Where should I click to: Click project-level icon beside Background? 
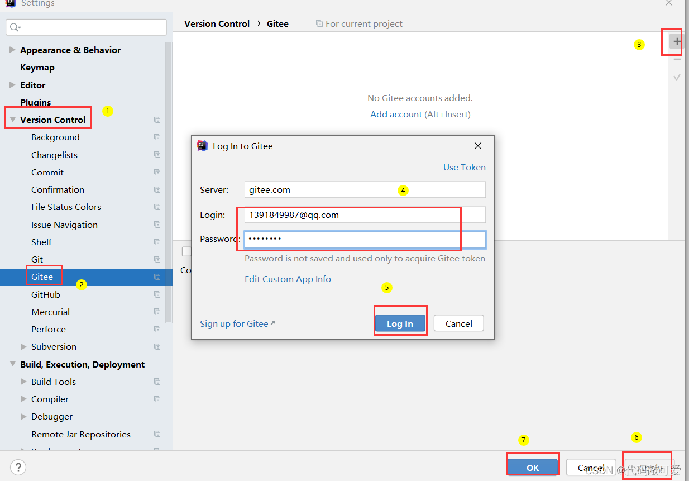(157, 137)
